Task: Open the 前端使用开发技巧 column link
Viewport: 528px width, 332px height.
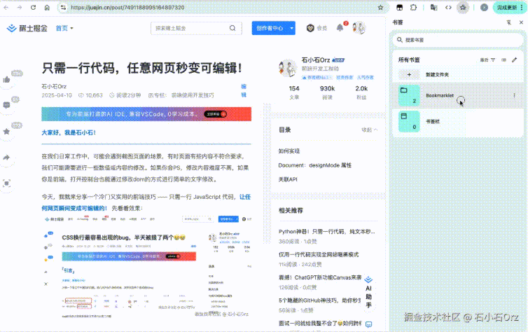Action: tap(193, 96)
